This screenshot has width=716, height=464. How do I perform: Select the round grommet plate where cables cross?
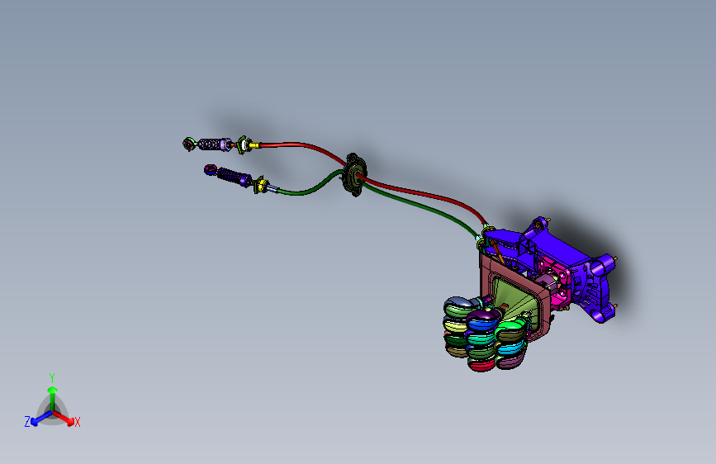coord(355,175)
